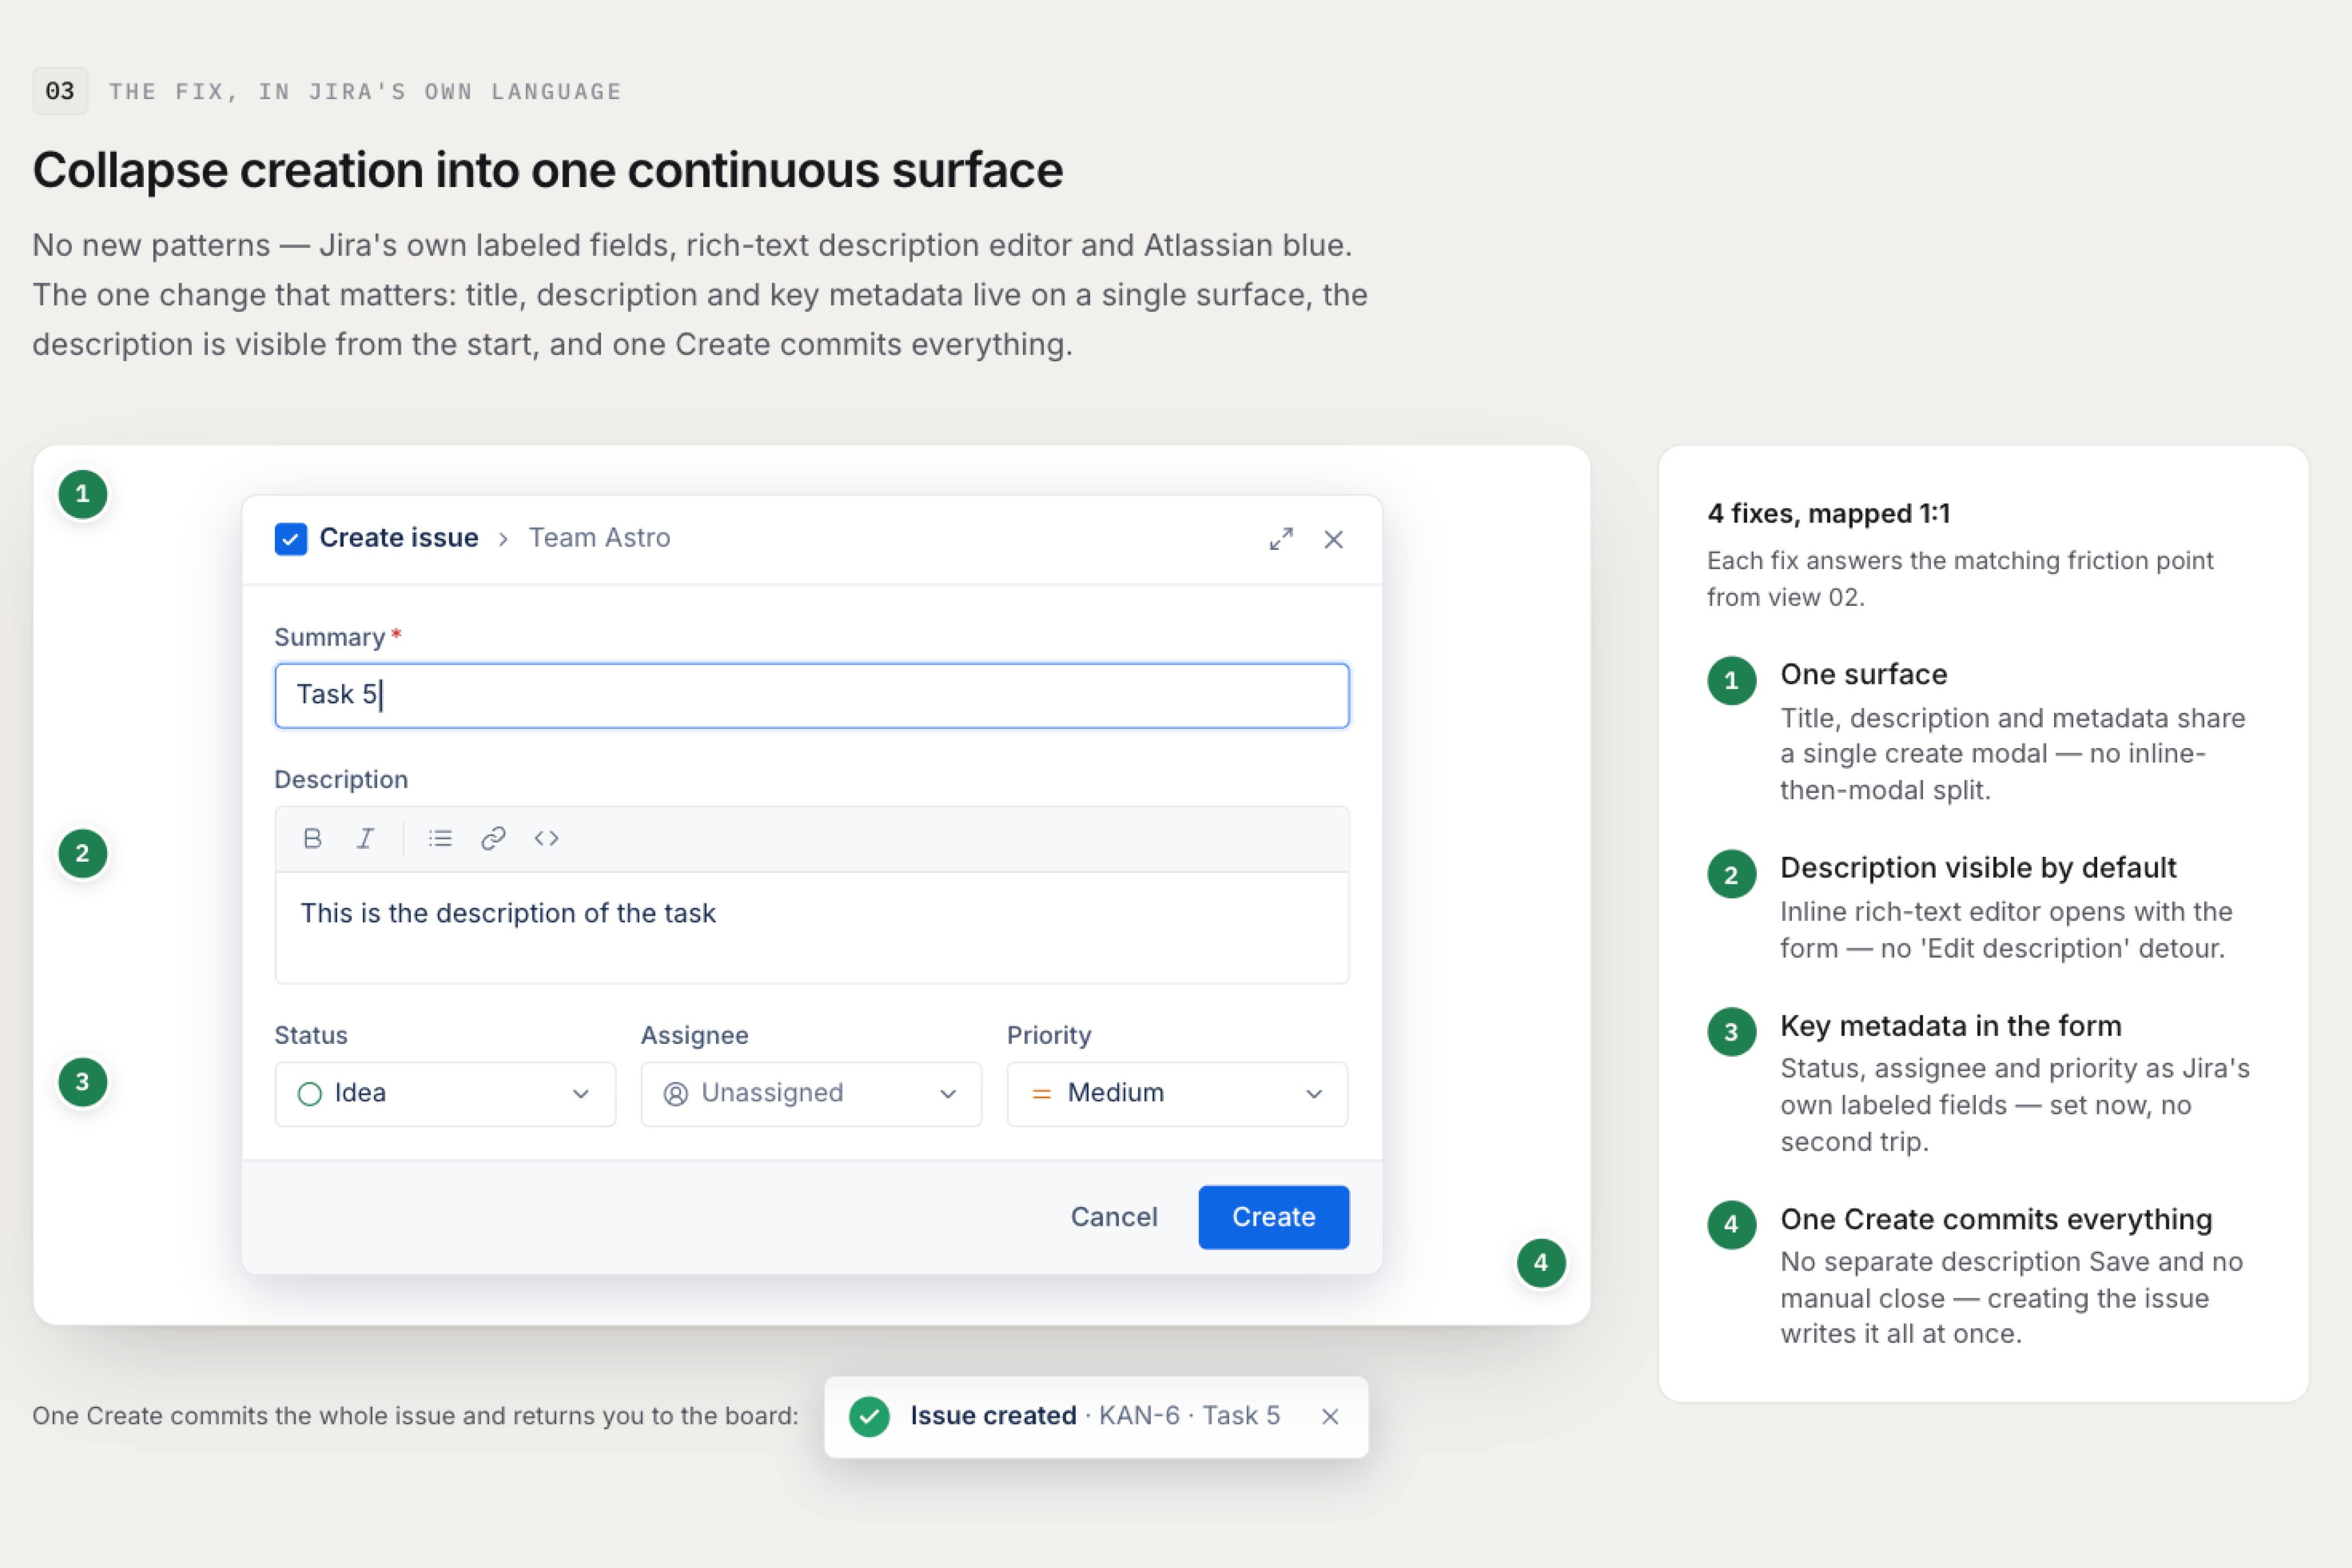Click the Summary field label

pyautogui.click(x=330, y=637)
